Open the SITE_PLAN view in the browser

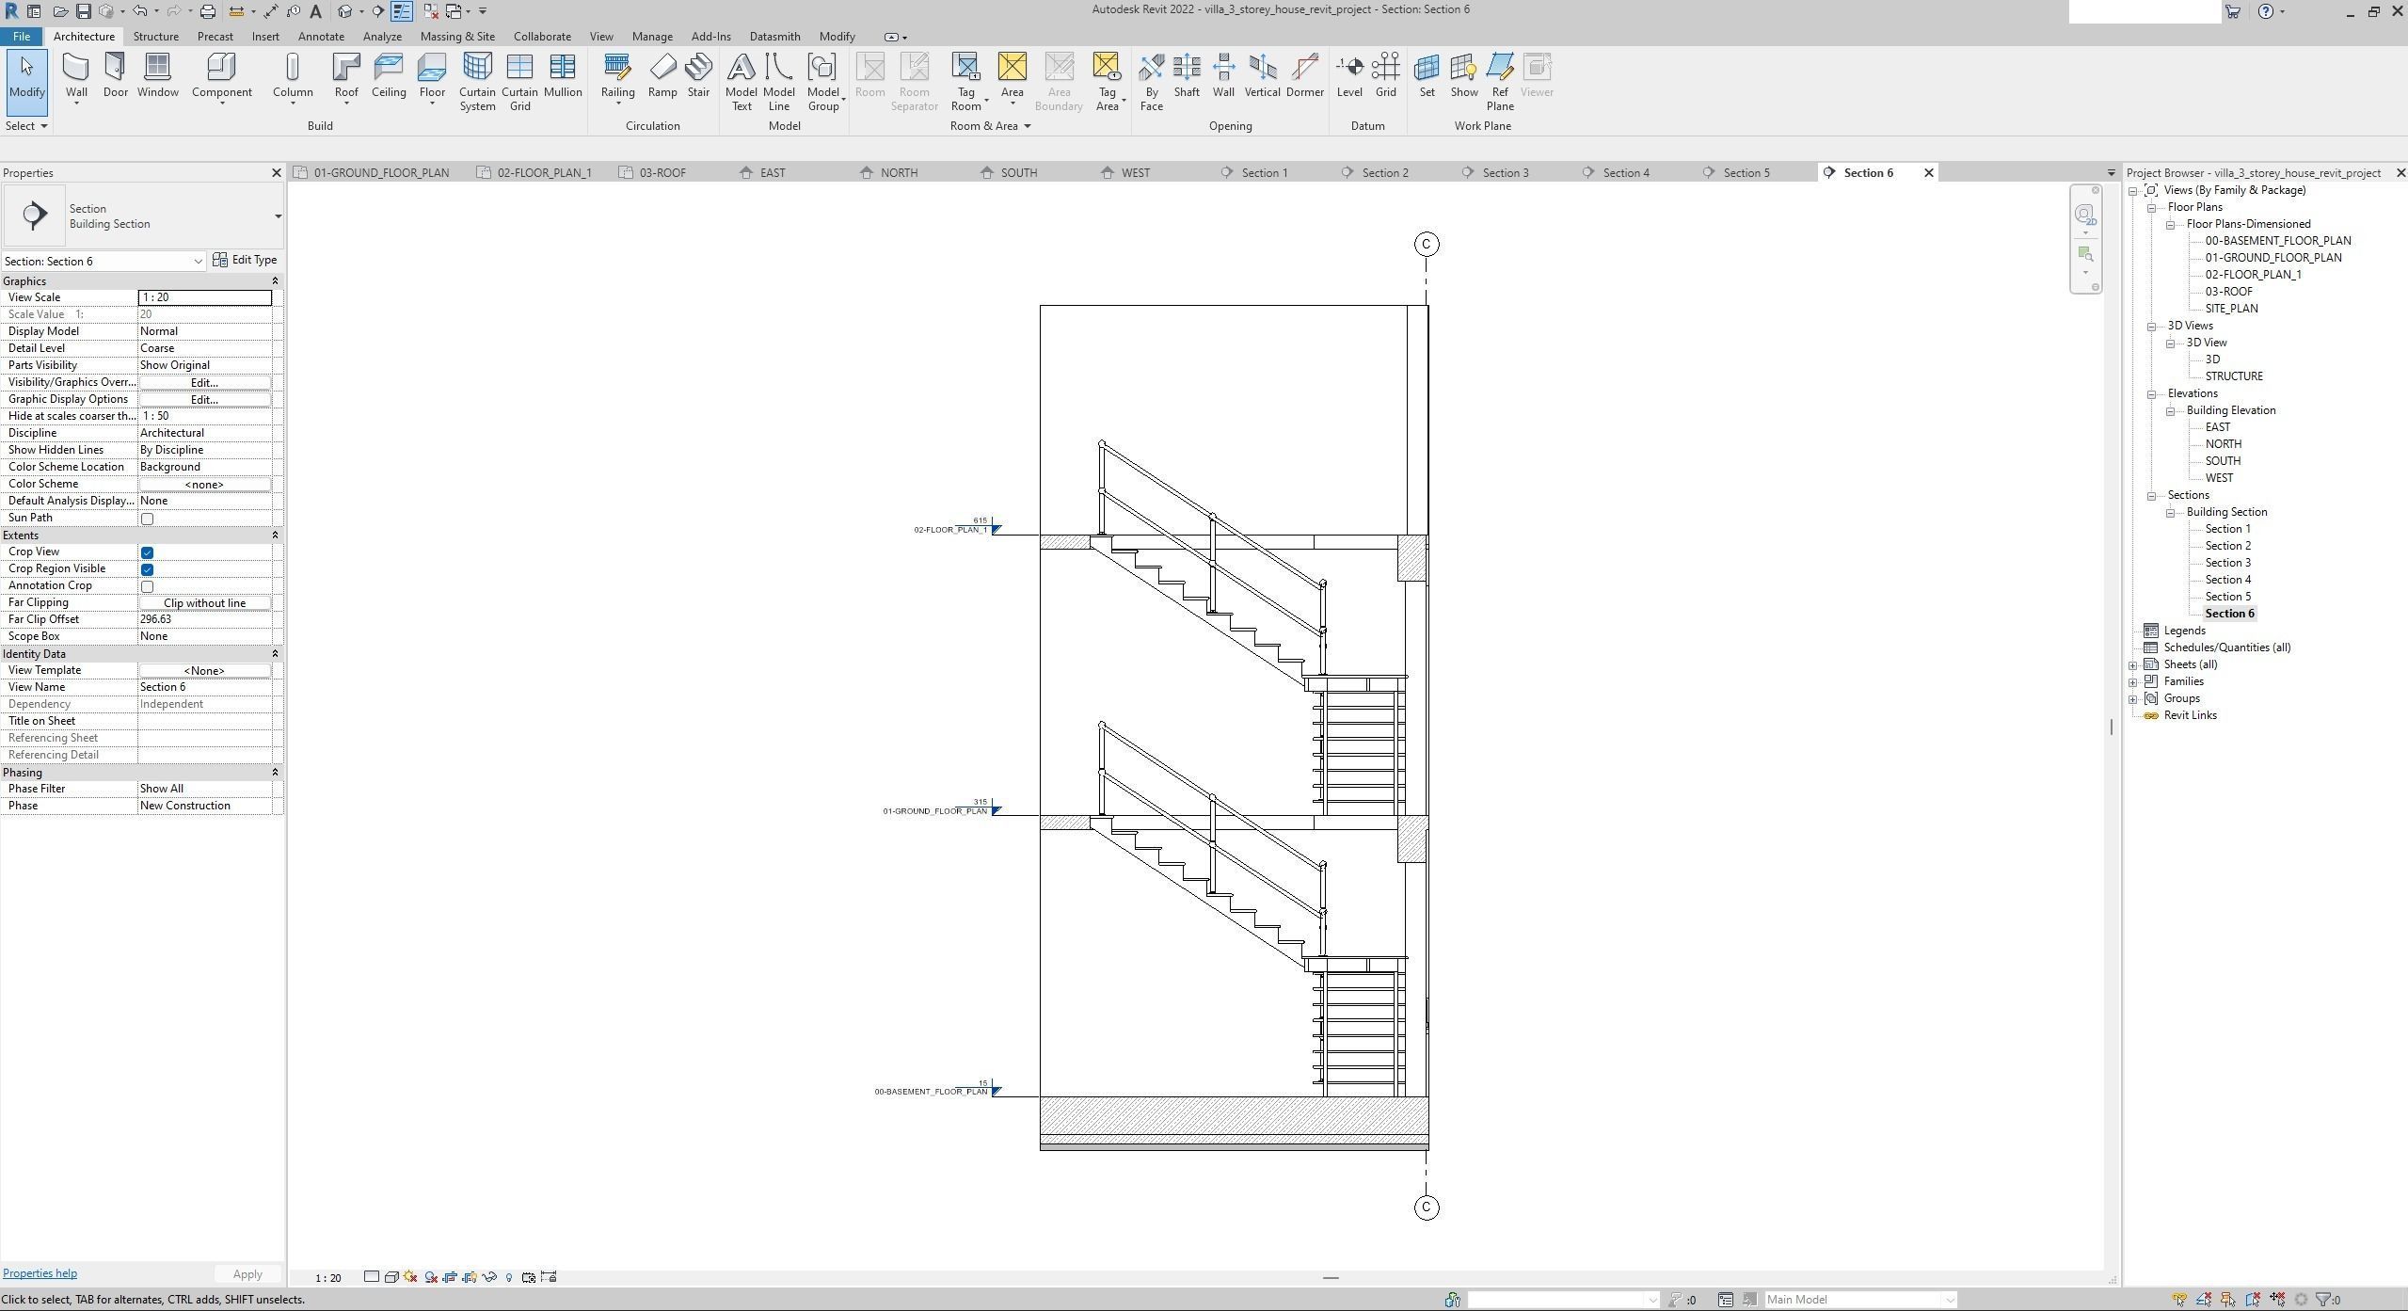pos(2230,309)
